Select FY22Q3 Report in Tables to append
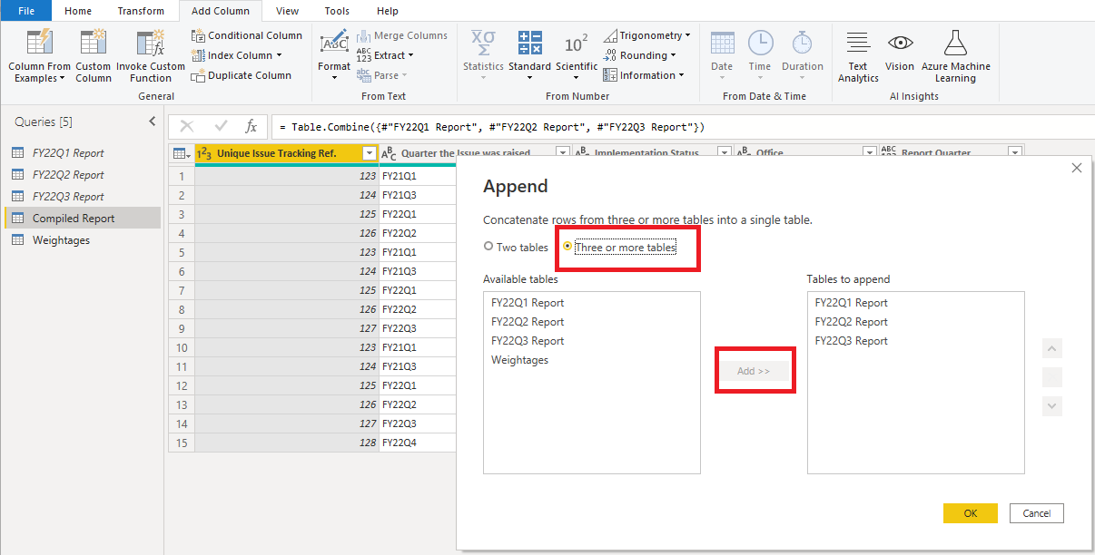1095x555 pixels. tap(916, 341)
